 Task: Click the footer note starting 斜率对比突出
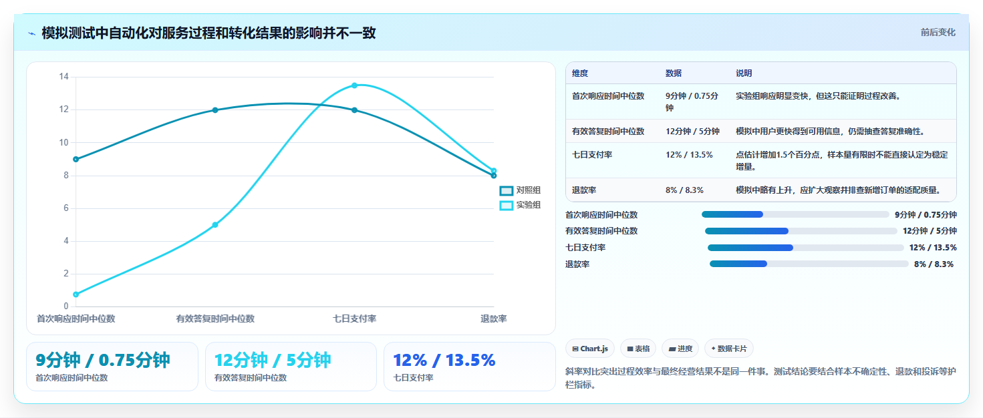tap(760, 377)
